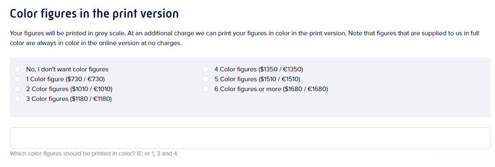The height and width of the screenshot is (167, 495).
Task: Click the hint "Which color figures should be printed"
Action: [x=94, y=153]
